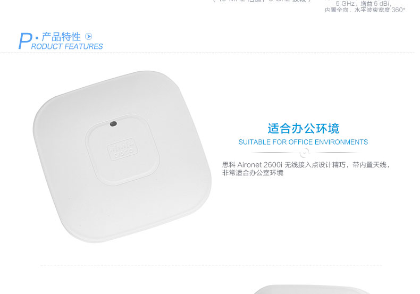This screenshot has height=294, width=420.
Task: Click the large blue P letter logo
Action: 24,41
